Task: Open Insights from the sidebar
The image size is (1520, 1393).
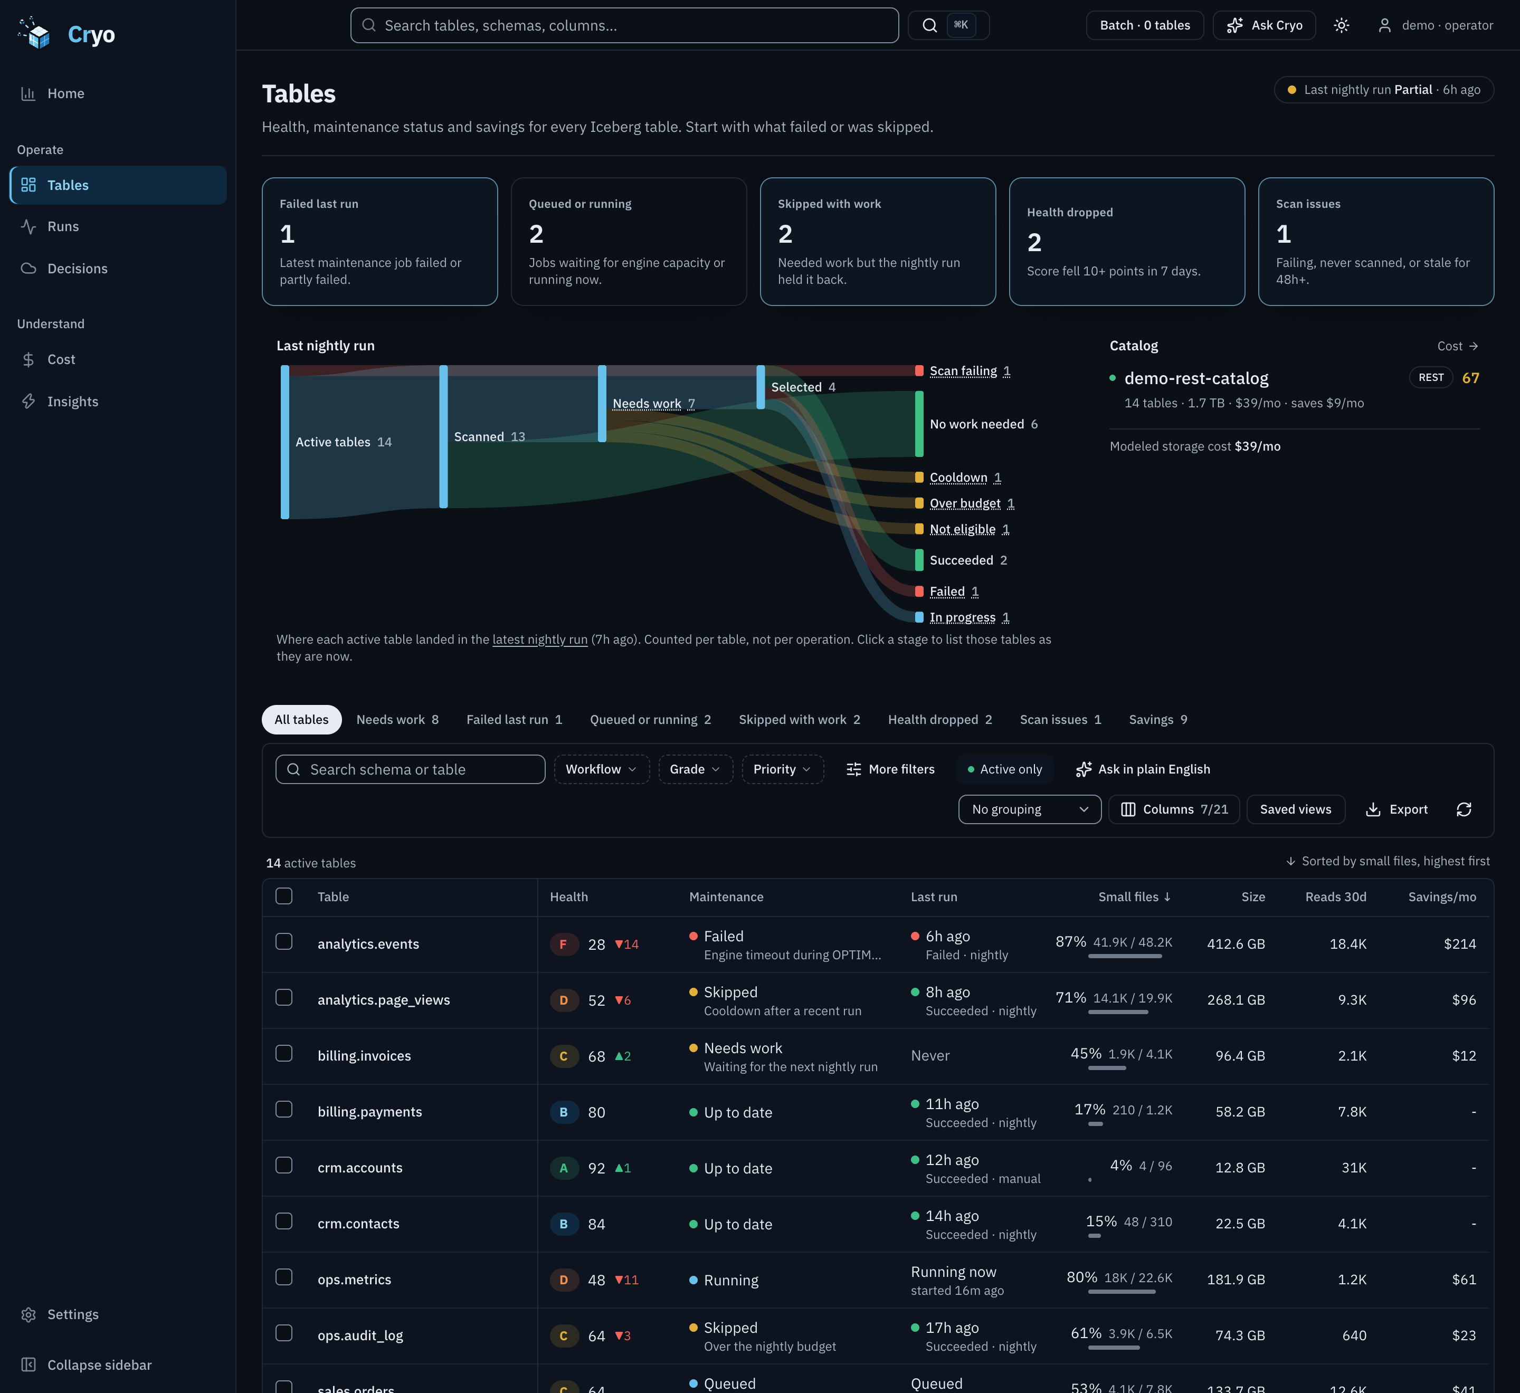Action: (118, 401)
